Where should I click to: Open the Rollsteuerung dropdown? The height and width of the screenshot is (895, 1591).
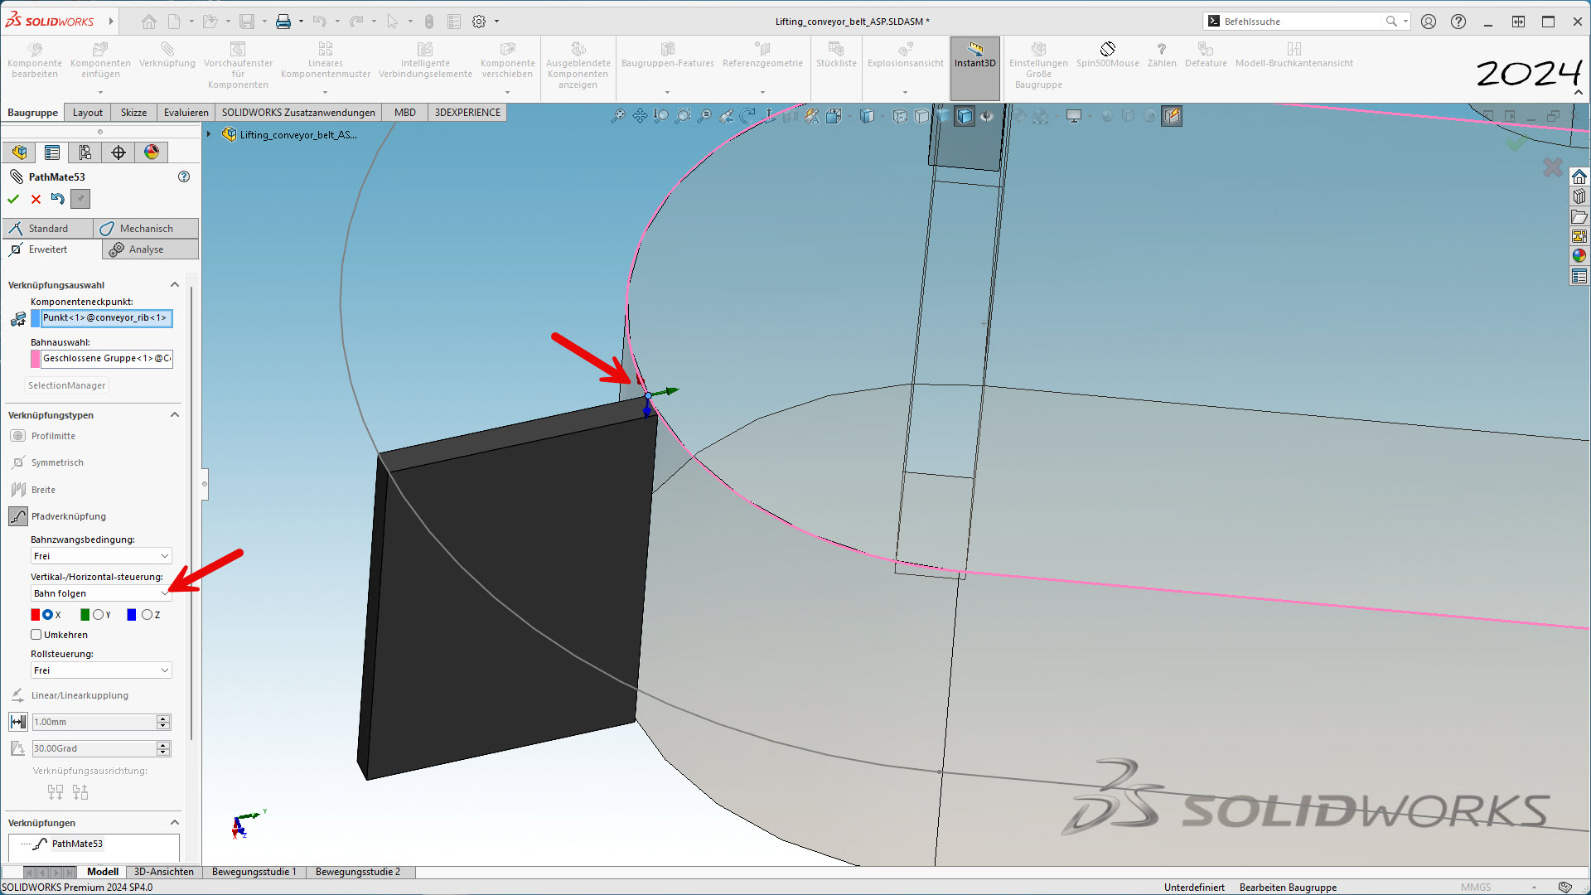click(101, 670)
